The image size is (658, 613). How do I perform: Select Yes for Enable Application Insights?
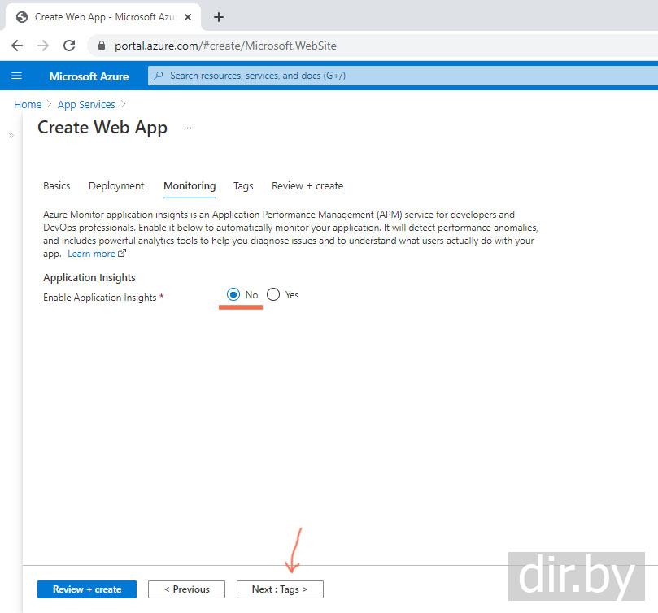(273, 294)
